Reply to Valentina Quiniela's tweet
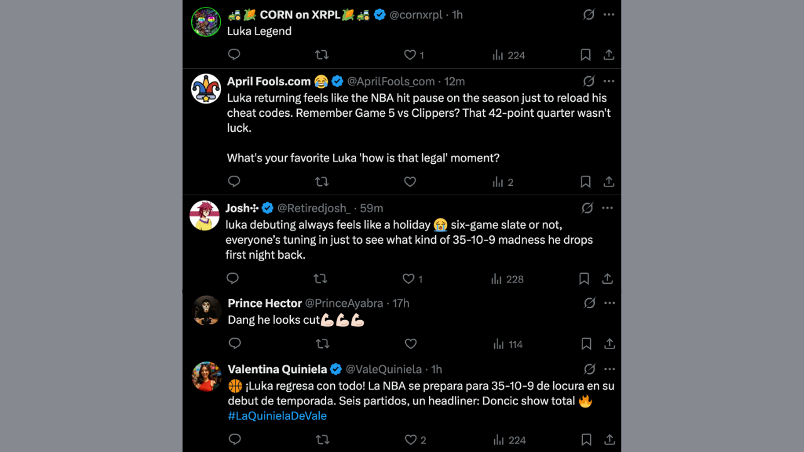Viewport: 804px width, 452px height. 234,439
